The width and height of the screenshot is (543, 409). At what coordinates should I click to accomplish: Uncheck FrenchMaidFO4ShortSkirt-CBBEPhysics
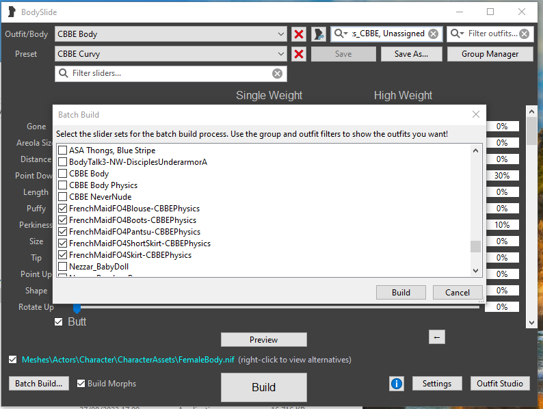[63, 243]
